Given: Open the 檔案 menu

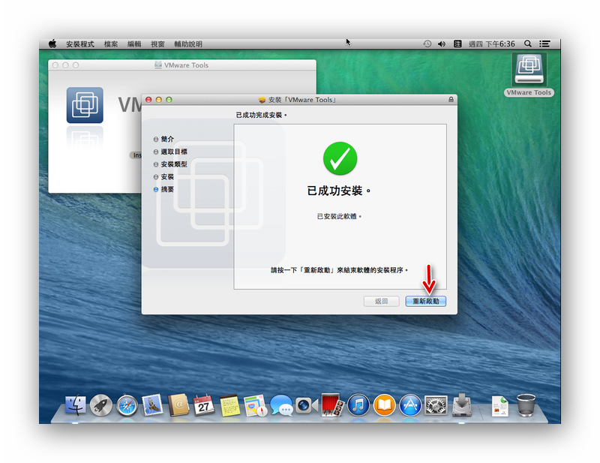Looking at the screenshot, I should pos(111,44).
